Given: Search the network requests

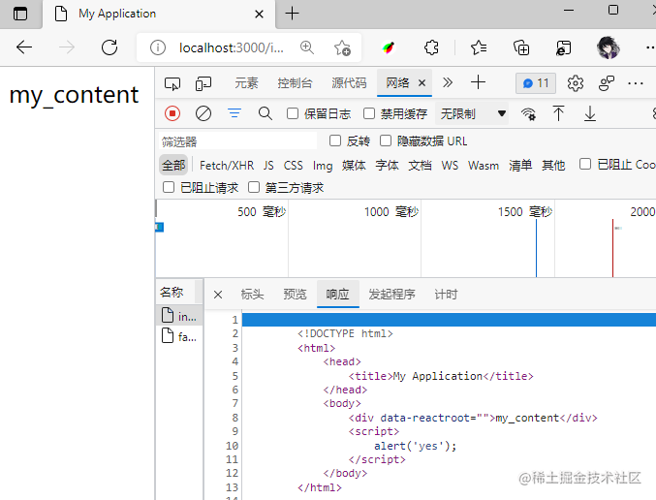Looking at the screenshot, I should [x=266, y=113].
